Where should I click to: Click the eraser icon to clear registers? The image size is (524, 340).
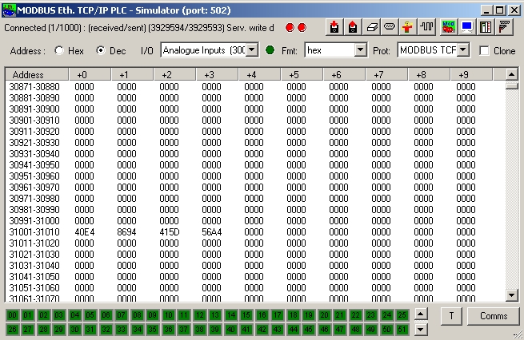click(x=371, y=28)
